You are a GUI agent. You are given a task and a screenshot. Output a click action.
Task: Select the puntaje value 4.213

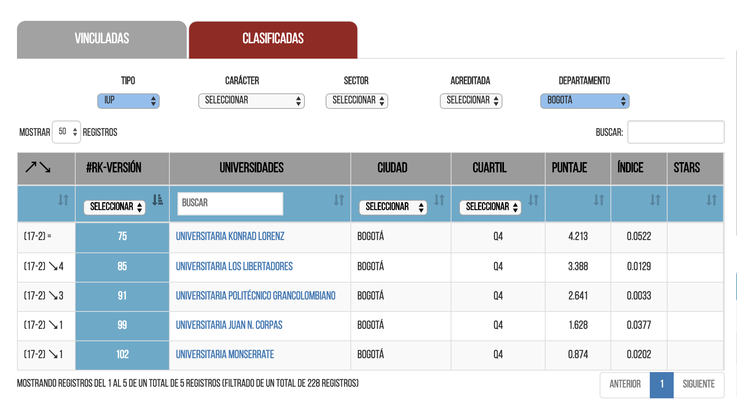578,236
